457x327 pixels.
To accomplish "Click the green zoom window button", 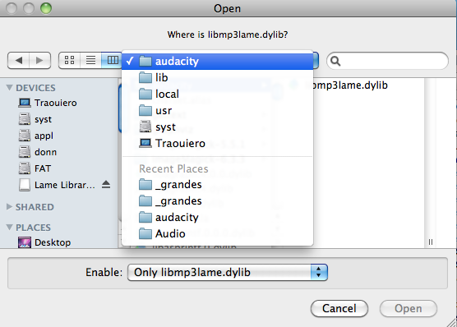I will [x=46, y=8].
